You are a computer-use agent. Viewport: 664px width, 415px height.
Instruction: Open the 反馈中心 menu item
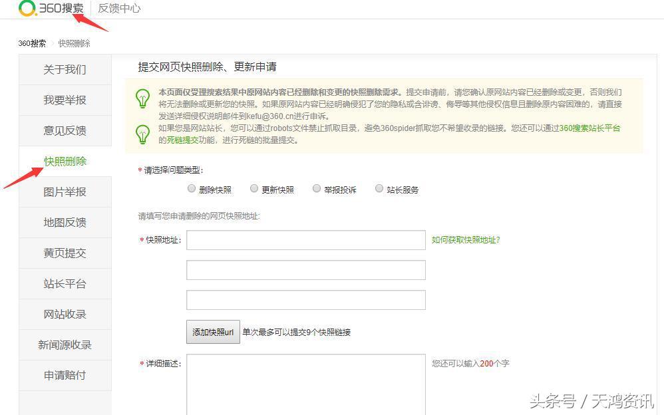point(118,9)
